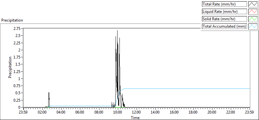Click the Time axis label
The height and width of the screenshot is (120, 259).
135,118
